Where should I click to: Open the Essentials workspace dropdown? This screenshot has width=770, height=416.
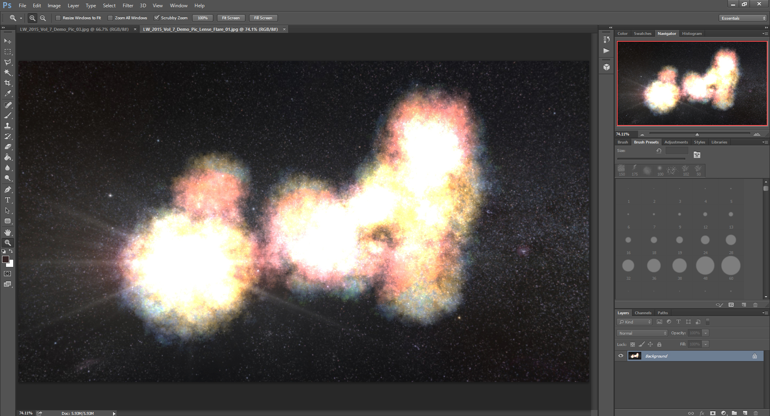[743, 18]
